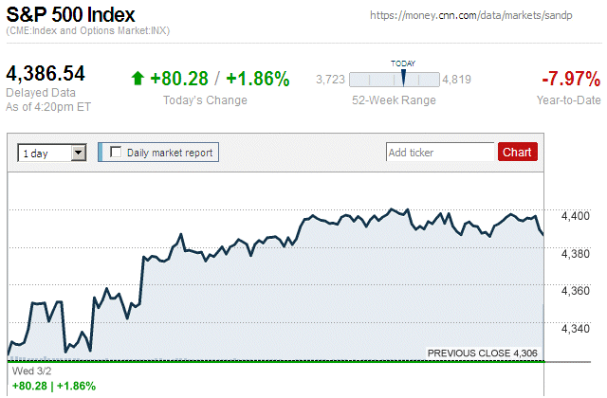607x398 pixels.
Task: Click the -7.97% Year-to-Date figure
Action: [570, 79]
